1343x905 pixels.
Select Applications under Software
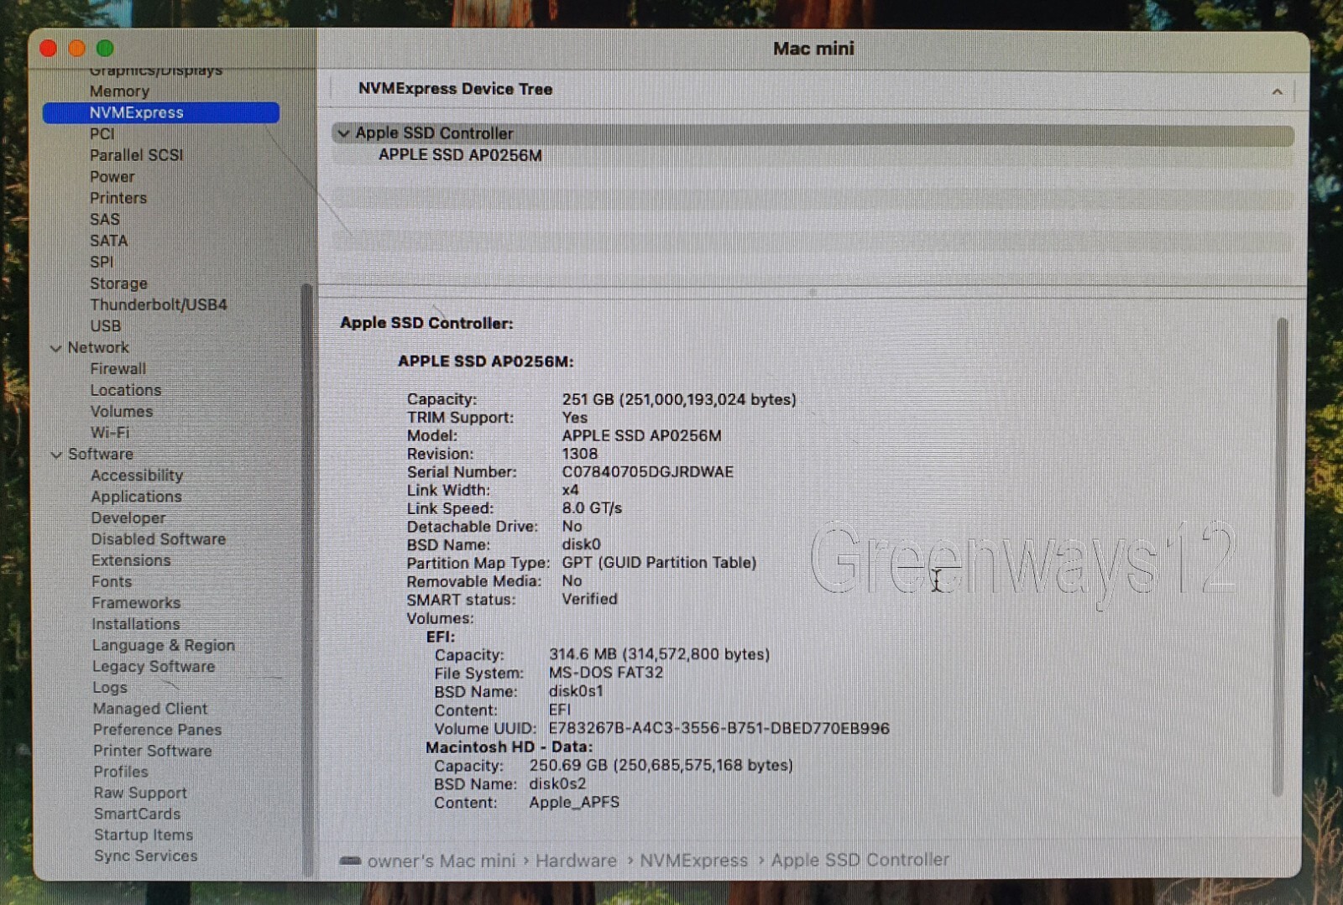tap(136, 497)
